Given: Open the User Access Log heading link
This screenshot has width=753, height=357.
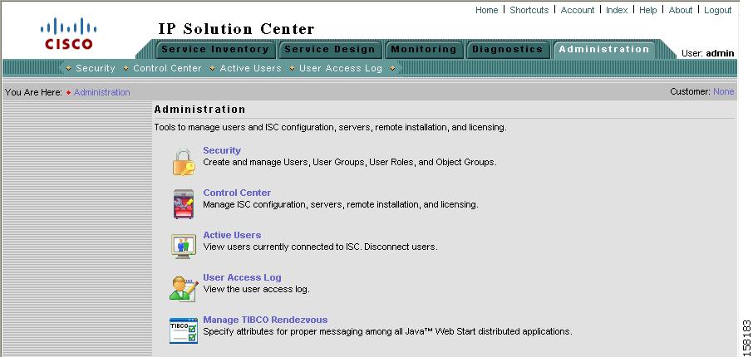Looking at the screenshot, I should 242,276.
